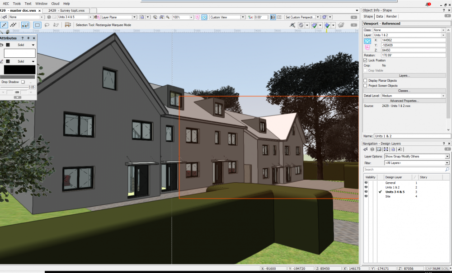The width and height of the screenshot is (452, 273).
Task: Switch to Lasso marquee mode
Action: (47, 25)
